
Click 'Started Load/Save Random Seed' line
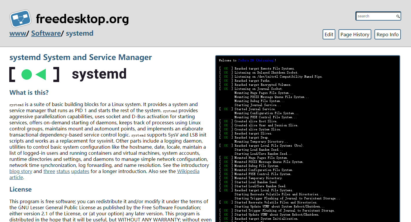252,186
